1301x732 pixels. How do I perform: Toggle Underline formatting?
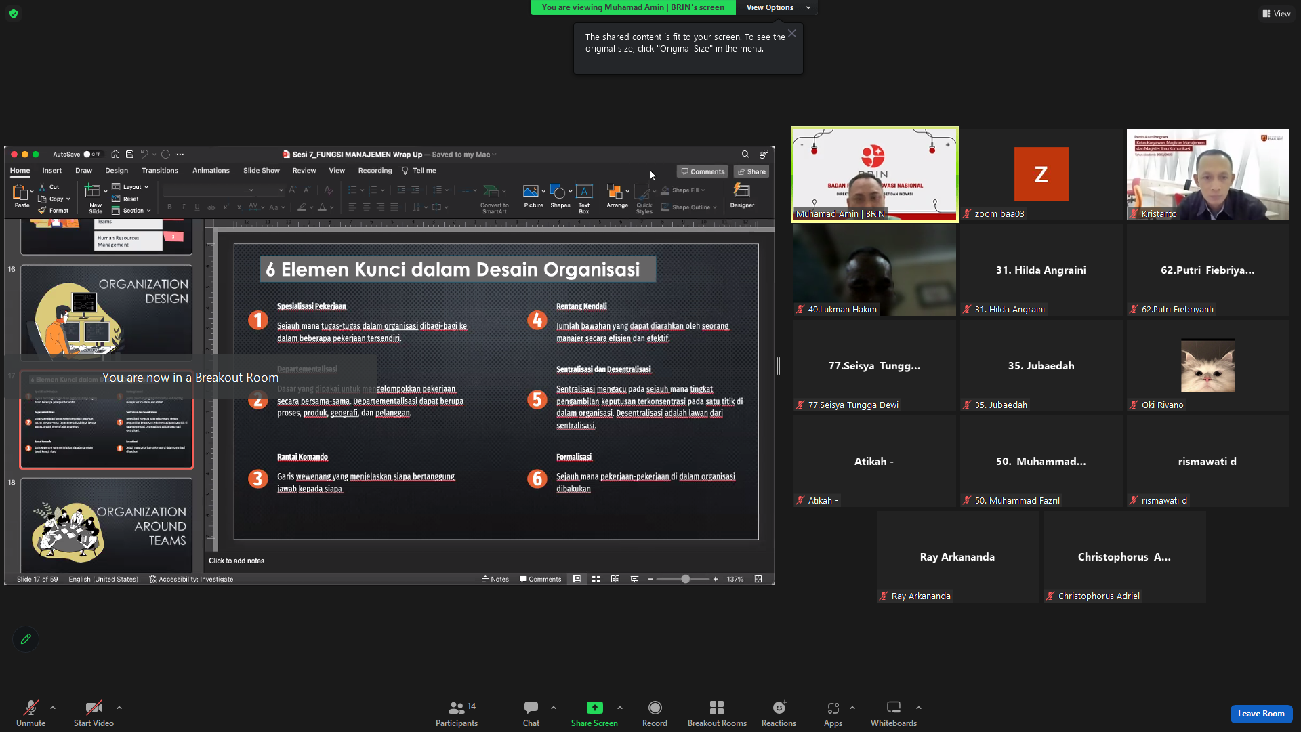tap(197, 207)
